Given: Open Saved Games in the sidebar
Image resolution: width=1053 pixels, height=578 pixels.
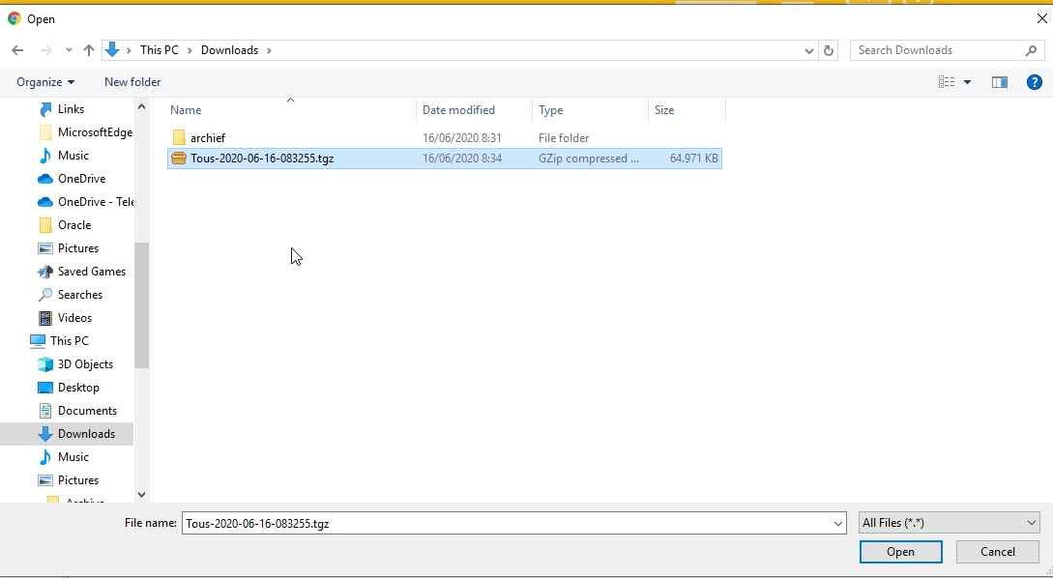Looking at the screenshot, I should tap(91, 272).
